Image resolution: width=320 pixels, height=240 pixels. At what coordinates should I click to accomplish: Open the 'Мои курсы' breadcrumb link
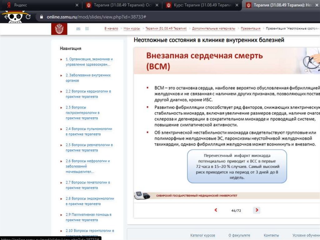(132, 28)
